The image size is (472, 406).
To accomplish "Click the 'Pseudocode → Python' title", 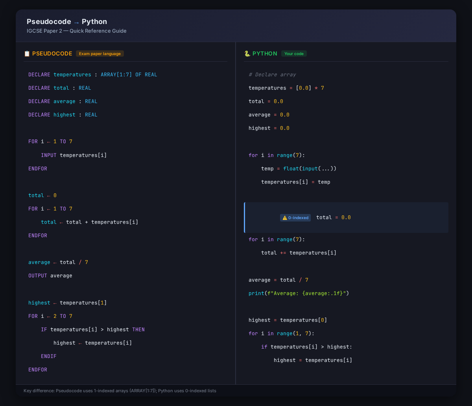I will click(x=67, y=22).
